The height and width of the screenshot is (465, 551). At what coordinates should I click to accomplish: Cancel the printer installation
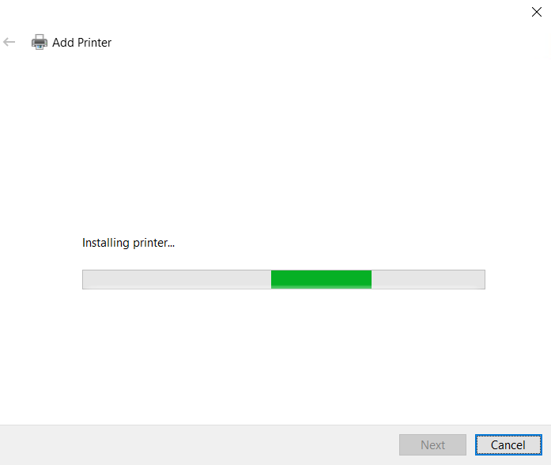pos(508,444)
